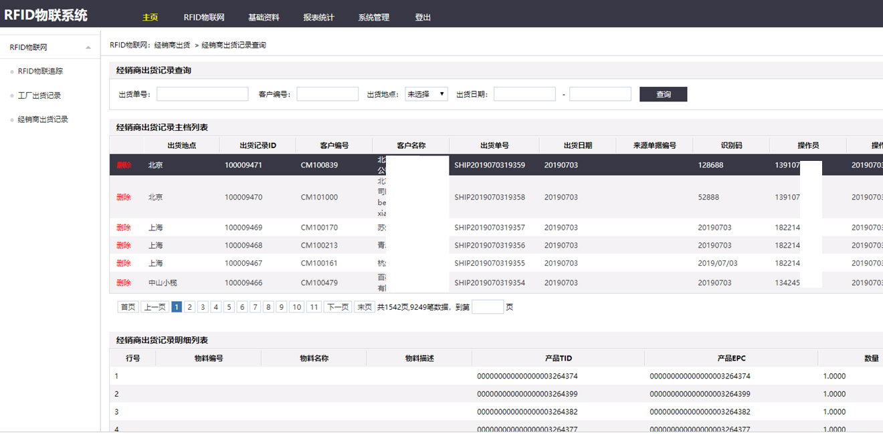
Task: Open the 主页 top navigation item
Action: click(151, 17)
